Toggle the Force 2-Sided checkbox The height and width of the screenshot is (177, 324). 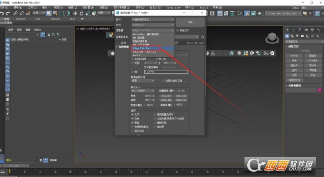click(155, 122)
